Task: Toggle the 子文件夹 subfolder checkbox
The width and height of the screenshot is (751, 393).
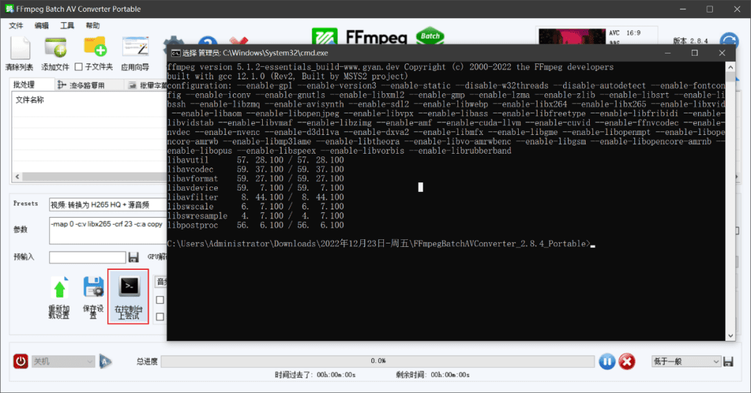Action: tap(79, 67)
